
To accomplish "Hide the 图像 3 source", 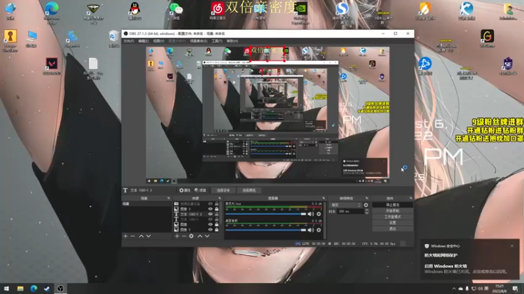I will coord(210,209).
